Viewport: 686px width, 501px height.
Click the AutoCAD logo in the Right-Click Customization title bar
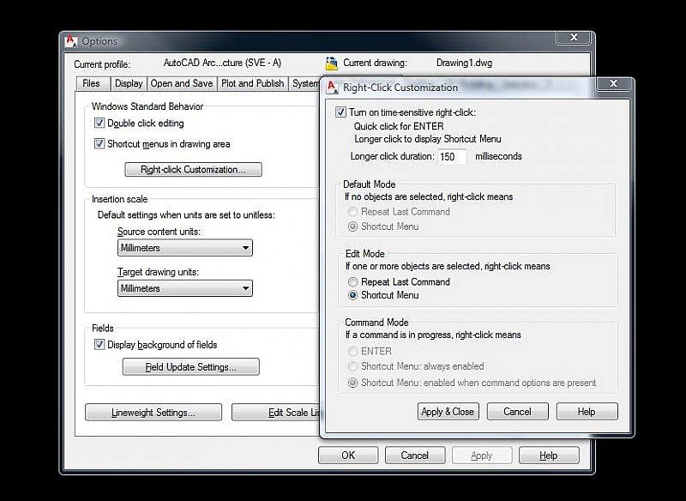333,87
